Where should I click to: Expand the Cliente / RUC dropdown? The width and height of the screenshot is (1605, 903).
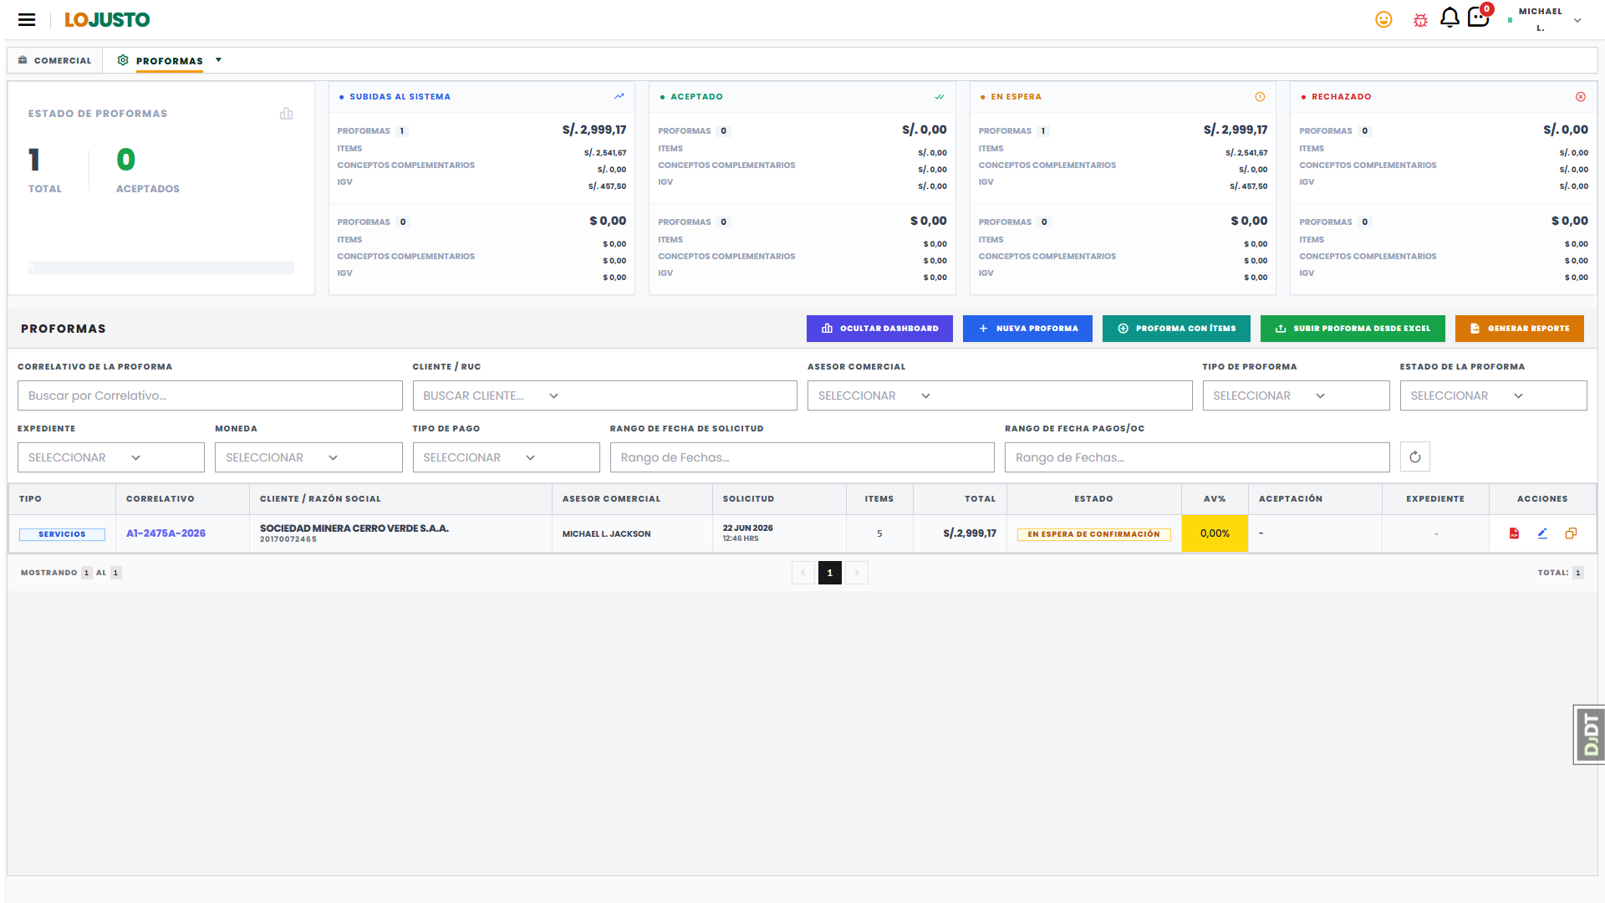tap(604, 395)
